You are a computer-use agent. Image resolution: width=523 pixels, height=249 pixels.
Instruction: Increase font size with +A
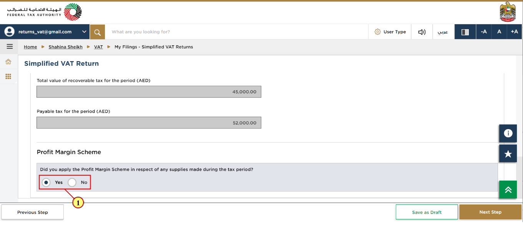515,32
